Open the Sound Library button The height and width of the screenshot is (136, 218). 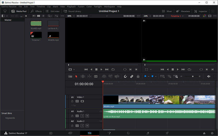(72, 11)
